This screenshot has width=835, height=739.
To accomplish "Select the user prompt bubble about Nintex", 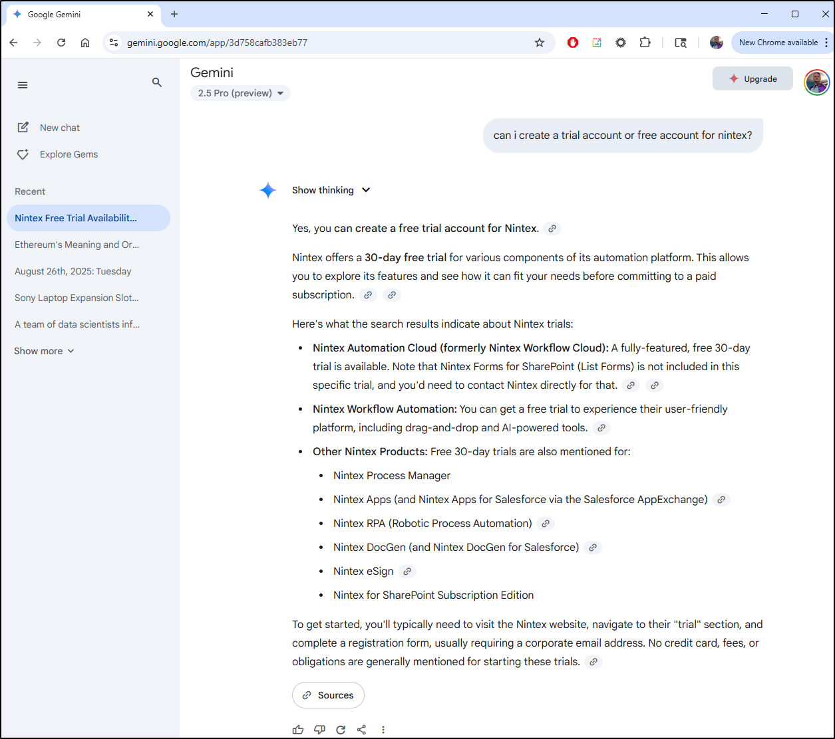I will point(623,136).
